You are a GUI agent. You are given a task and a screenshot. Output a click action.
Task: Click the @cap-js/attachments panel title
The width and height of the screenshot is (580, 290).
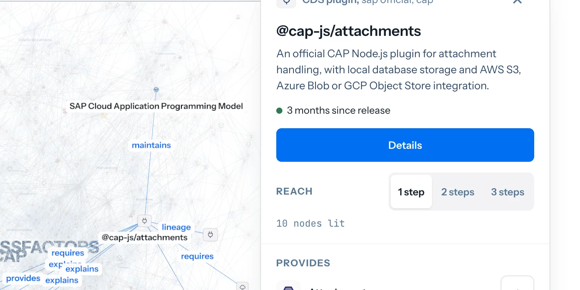coord(348,31)
